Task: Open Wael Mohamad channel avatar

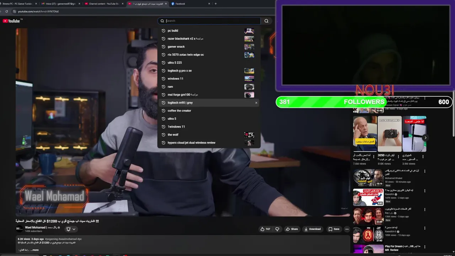Action: 19,229
